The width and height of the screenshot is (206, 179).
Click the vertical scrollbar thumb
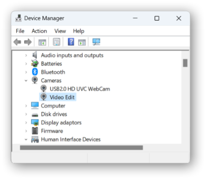[185, 63]
